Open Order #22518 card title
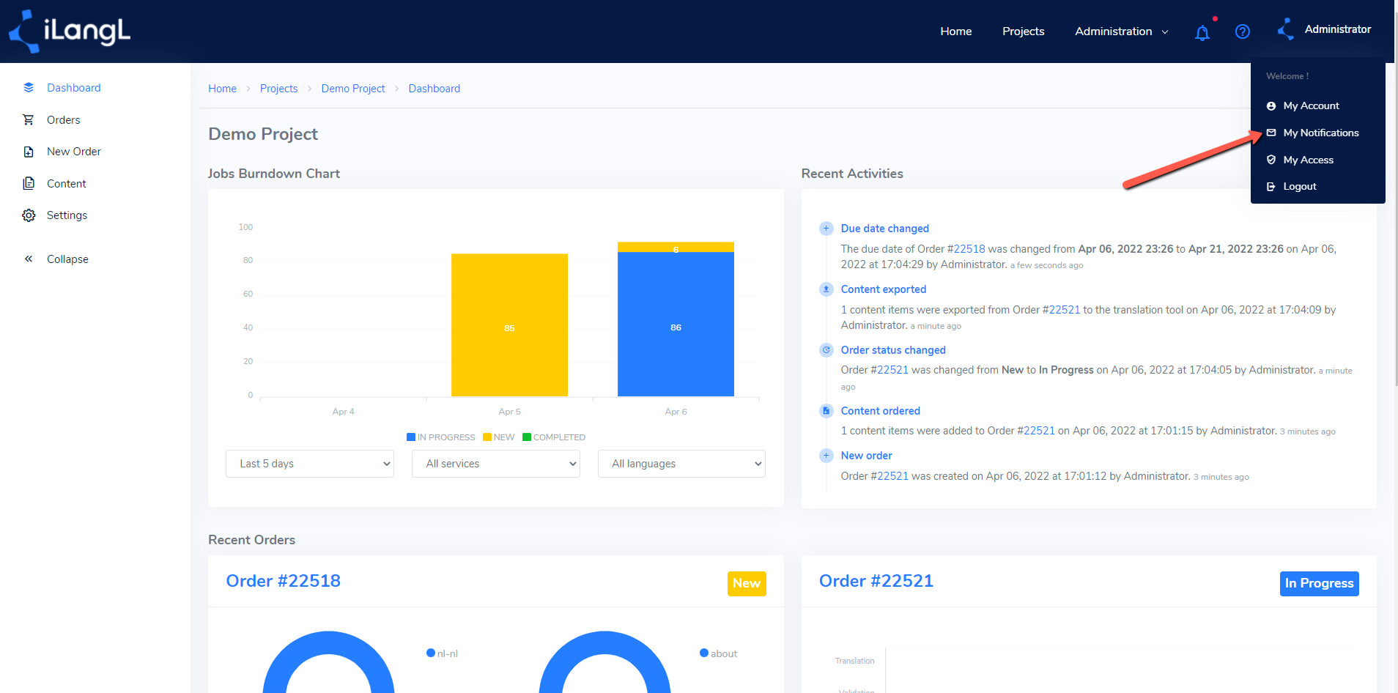 284,581
